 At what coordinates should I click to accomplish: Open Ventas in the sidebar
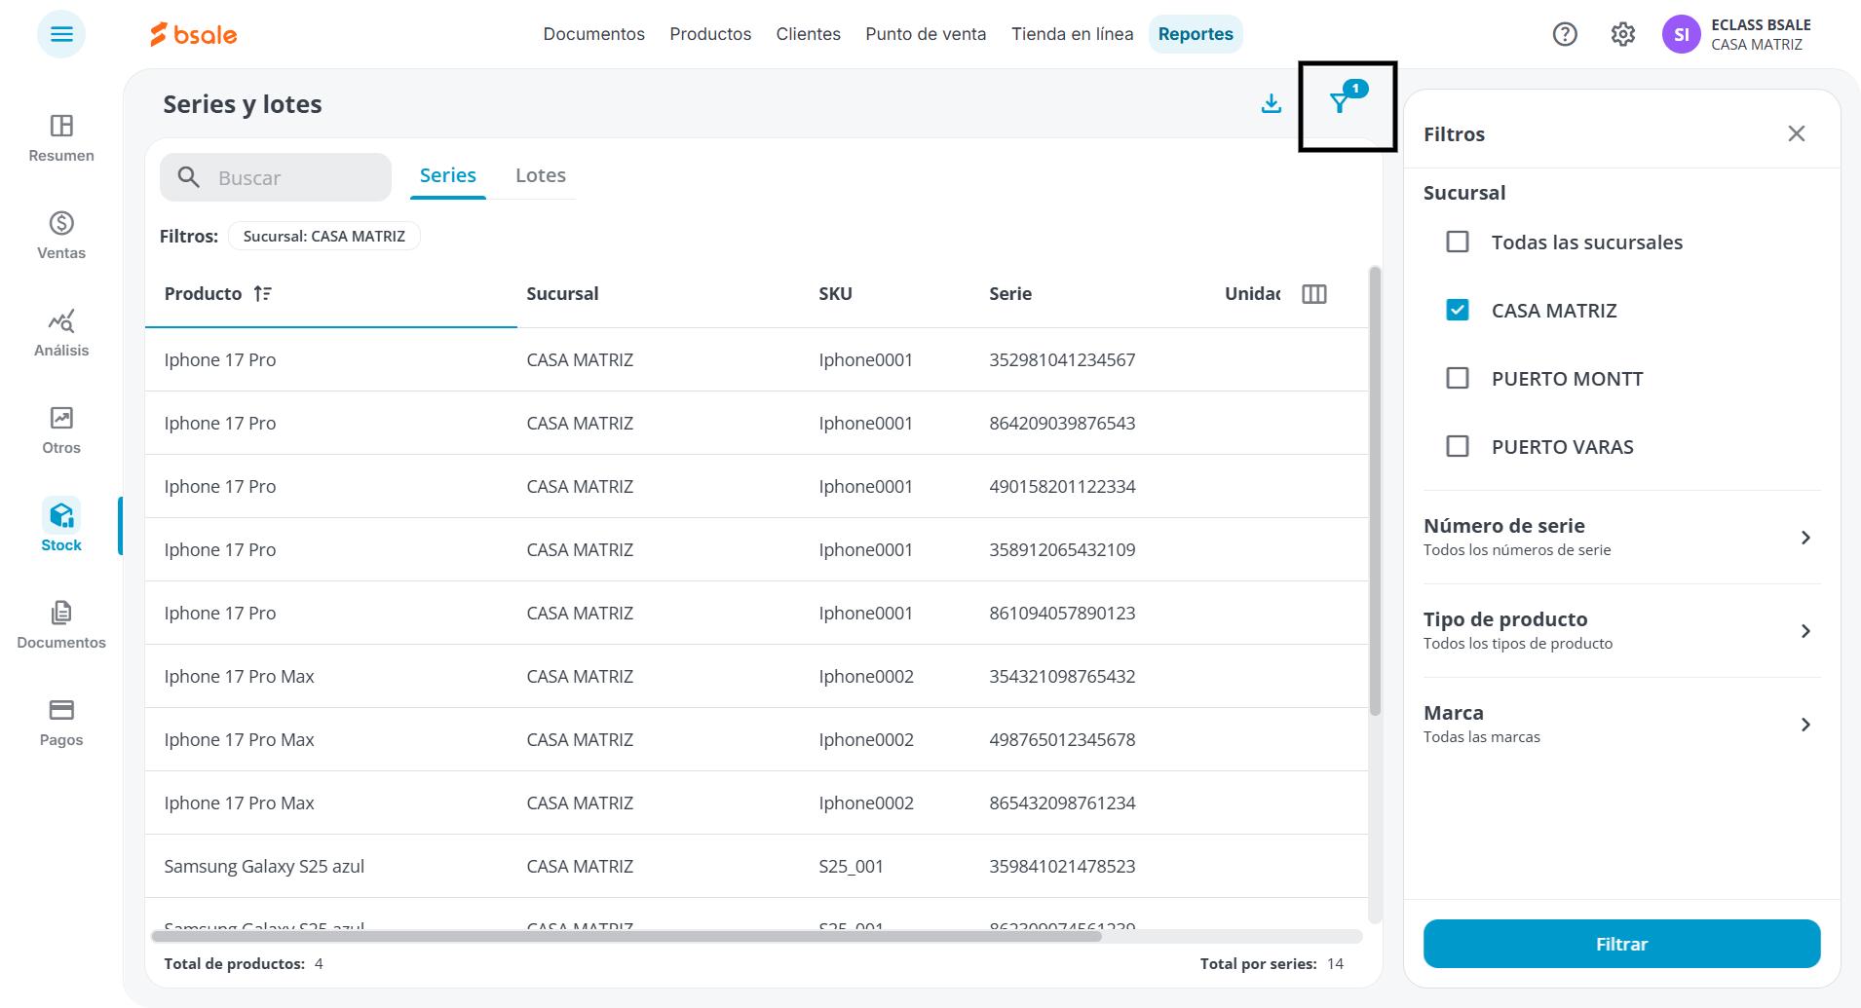coord(61,235)
